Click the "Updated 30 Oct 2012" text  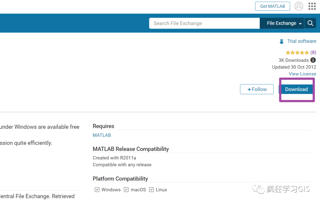[294, 67]
